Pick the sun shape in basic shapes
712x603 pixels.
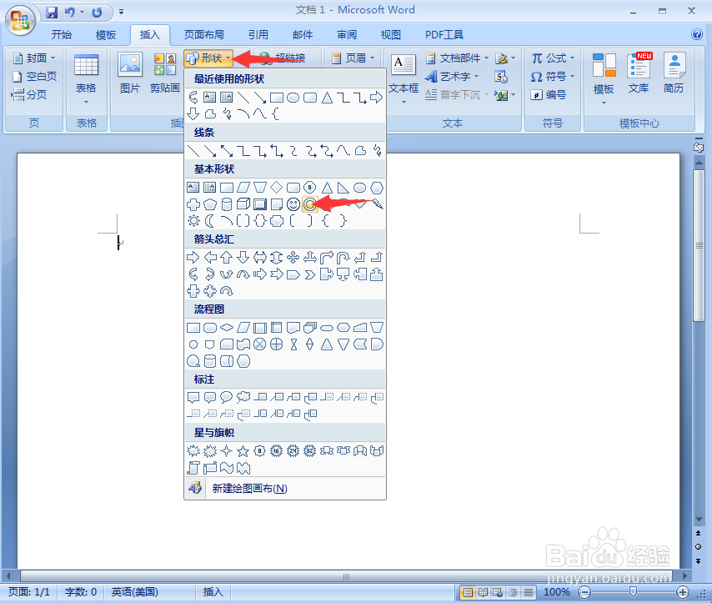tap(193, 221)
